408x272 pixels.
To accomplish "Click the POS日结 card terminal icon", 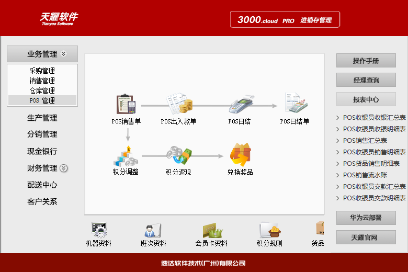I will [x=241, y=105].
